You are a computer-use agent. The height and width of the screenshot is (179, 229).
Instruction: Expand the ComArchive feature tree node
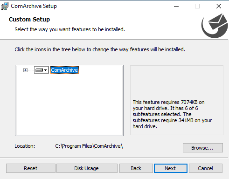(x=25, y=70)
